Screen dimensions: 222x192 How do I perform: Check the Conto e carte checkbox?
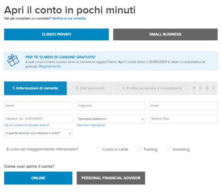[99, 149]
